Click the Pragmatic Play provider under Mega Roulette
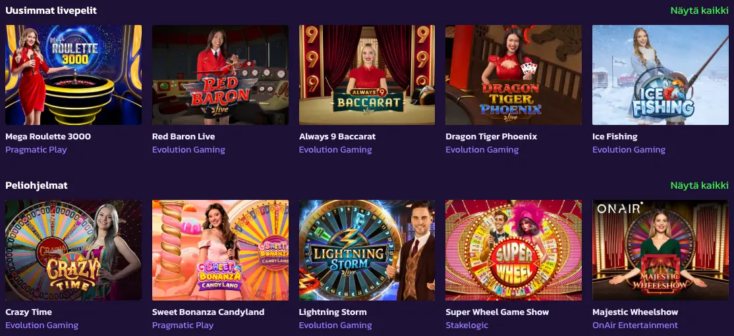This screenshot has width=734, height=336. (x=36, y=150)
